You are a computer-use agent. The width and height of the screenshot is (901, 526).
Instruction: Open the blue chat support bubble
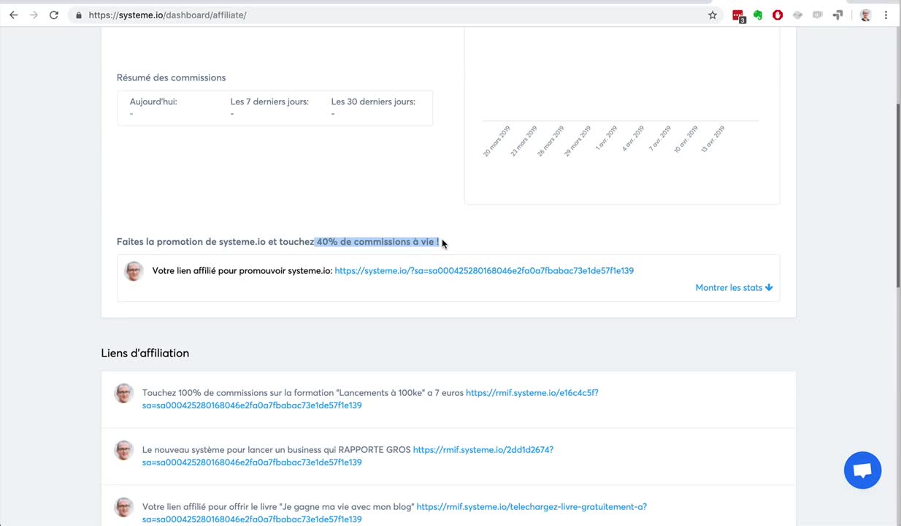click(x=862, y=470)
